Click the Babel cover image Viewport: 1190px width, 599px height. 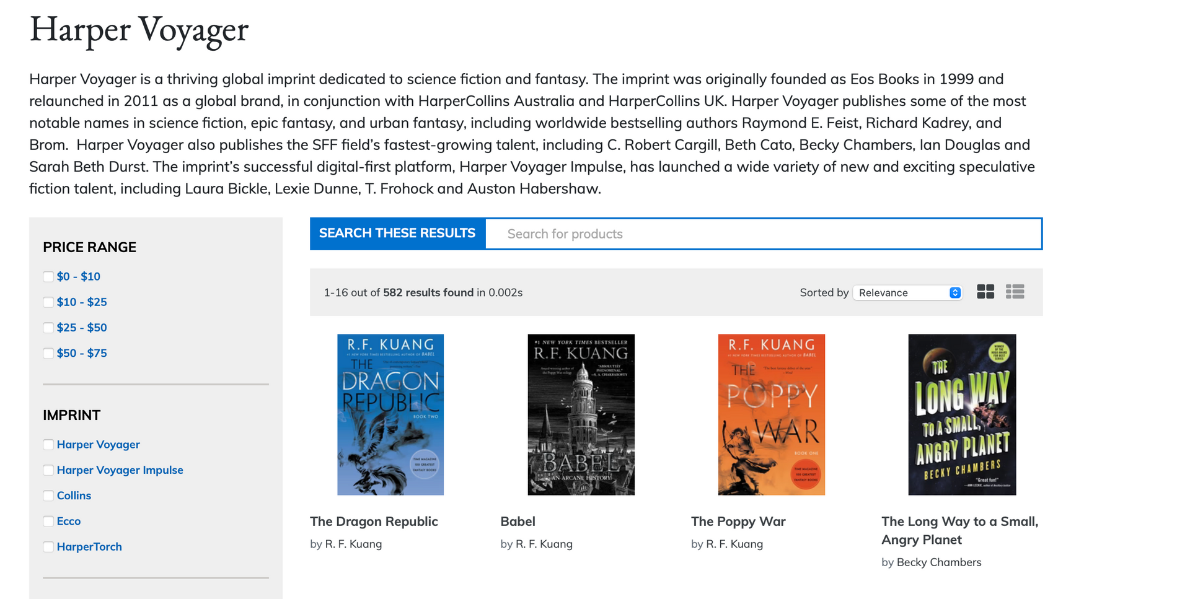pyautogui.click(x=581, y=414)
